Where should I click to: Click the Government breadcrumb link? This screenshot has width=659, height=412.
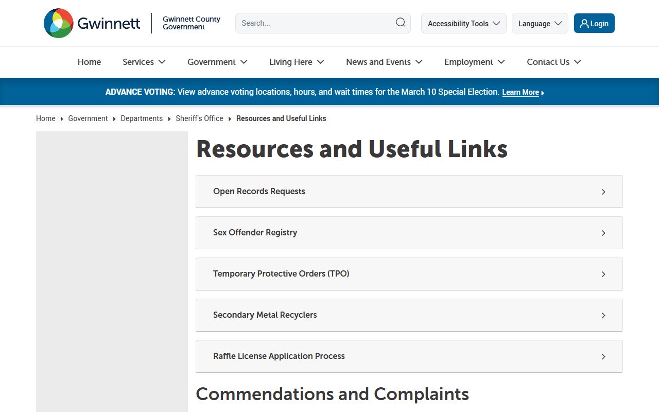(88, 118)
